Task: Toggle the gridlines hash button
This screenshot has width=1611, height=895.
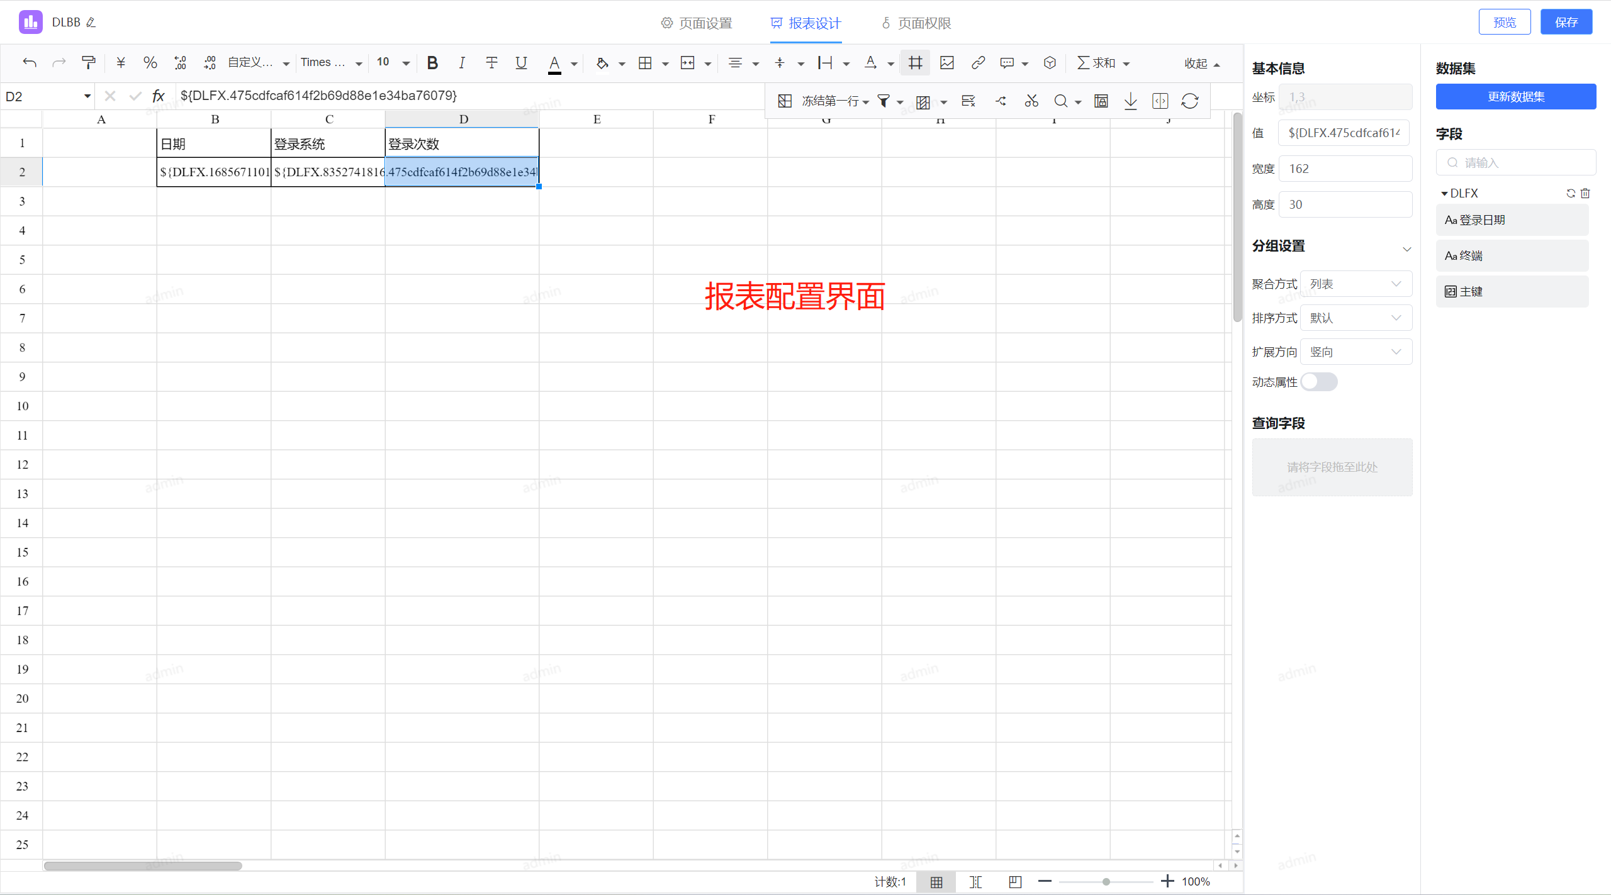Action: 915,63
